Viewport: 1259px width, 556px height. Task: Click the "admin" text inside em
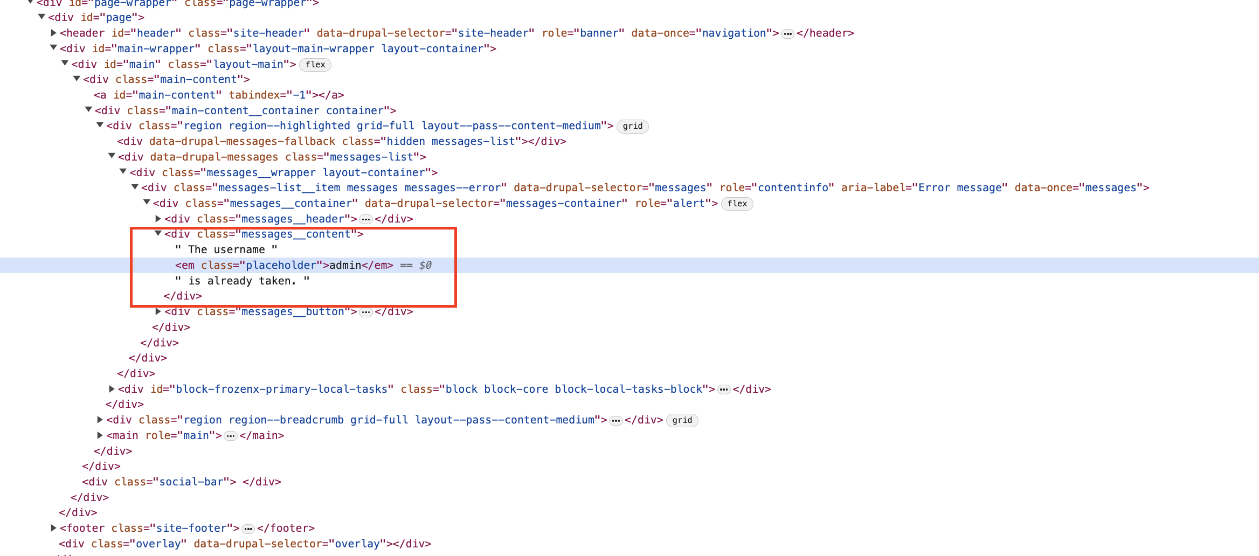coord(345,265)
